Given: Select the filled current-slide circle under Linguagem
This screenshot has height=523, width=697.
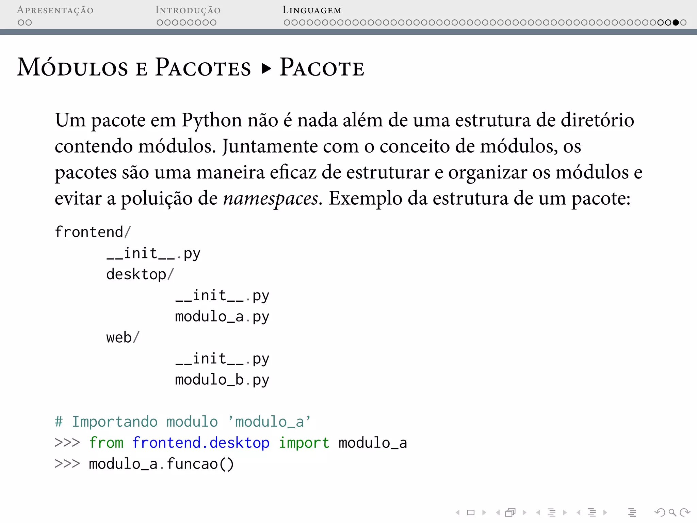Looking at the screenshot, I should [676, 22].
